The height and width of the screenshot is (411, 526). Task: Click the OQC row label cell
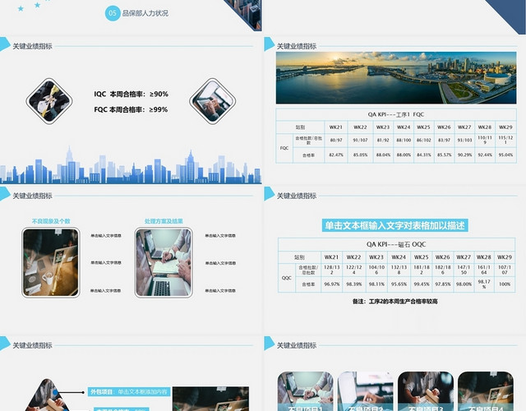[287, 278]
